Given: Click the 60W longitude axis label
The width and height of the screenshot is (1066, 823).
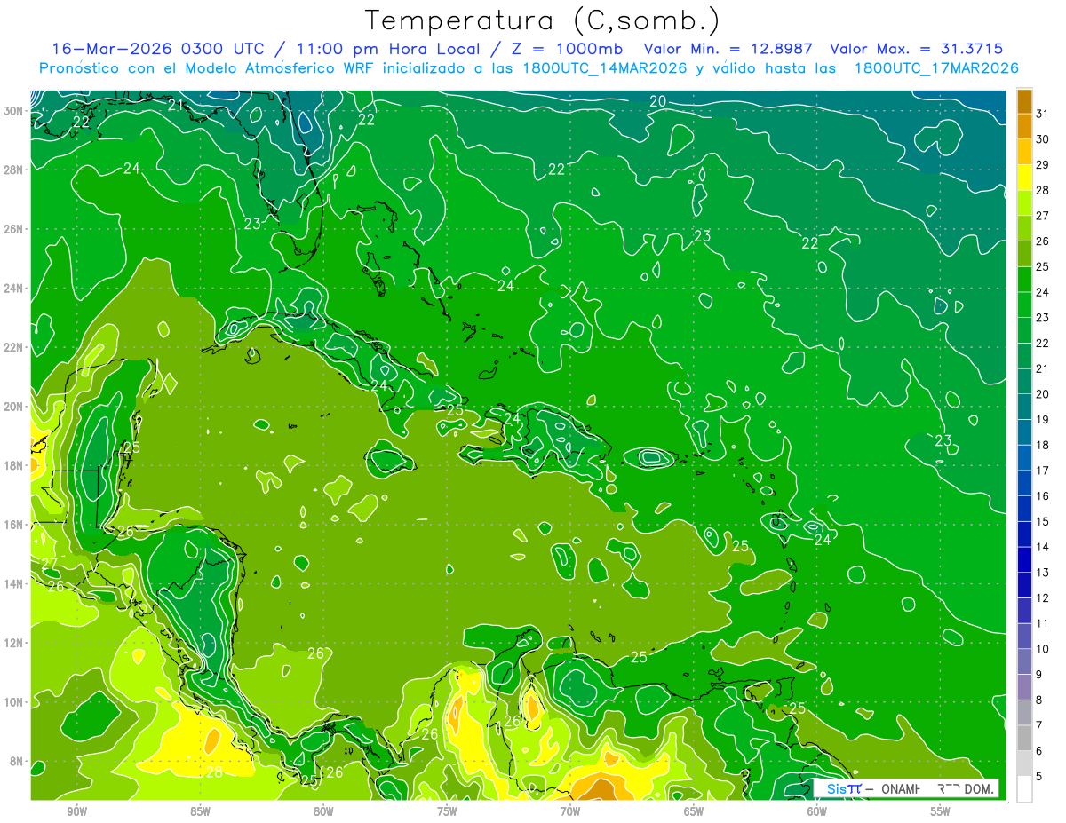Looking at the screenshot, I should click(x=817, y=811).
